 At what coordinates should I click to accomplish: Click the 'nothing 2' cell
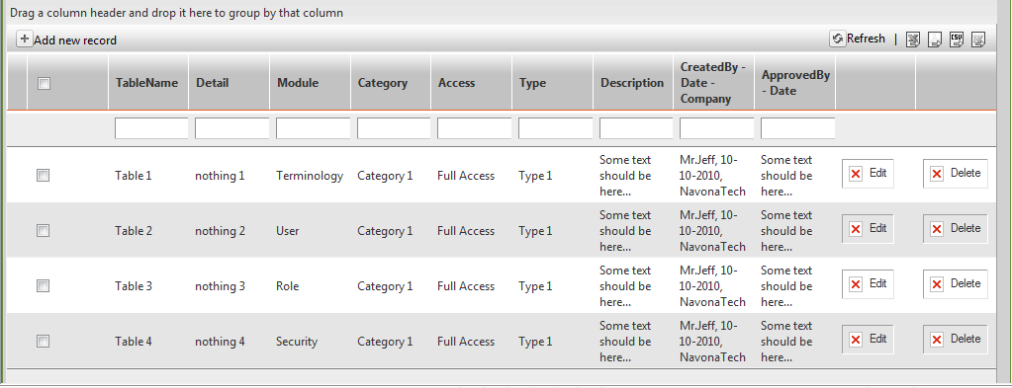pos(220,231)
